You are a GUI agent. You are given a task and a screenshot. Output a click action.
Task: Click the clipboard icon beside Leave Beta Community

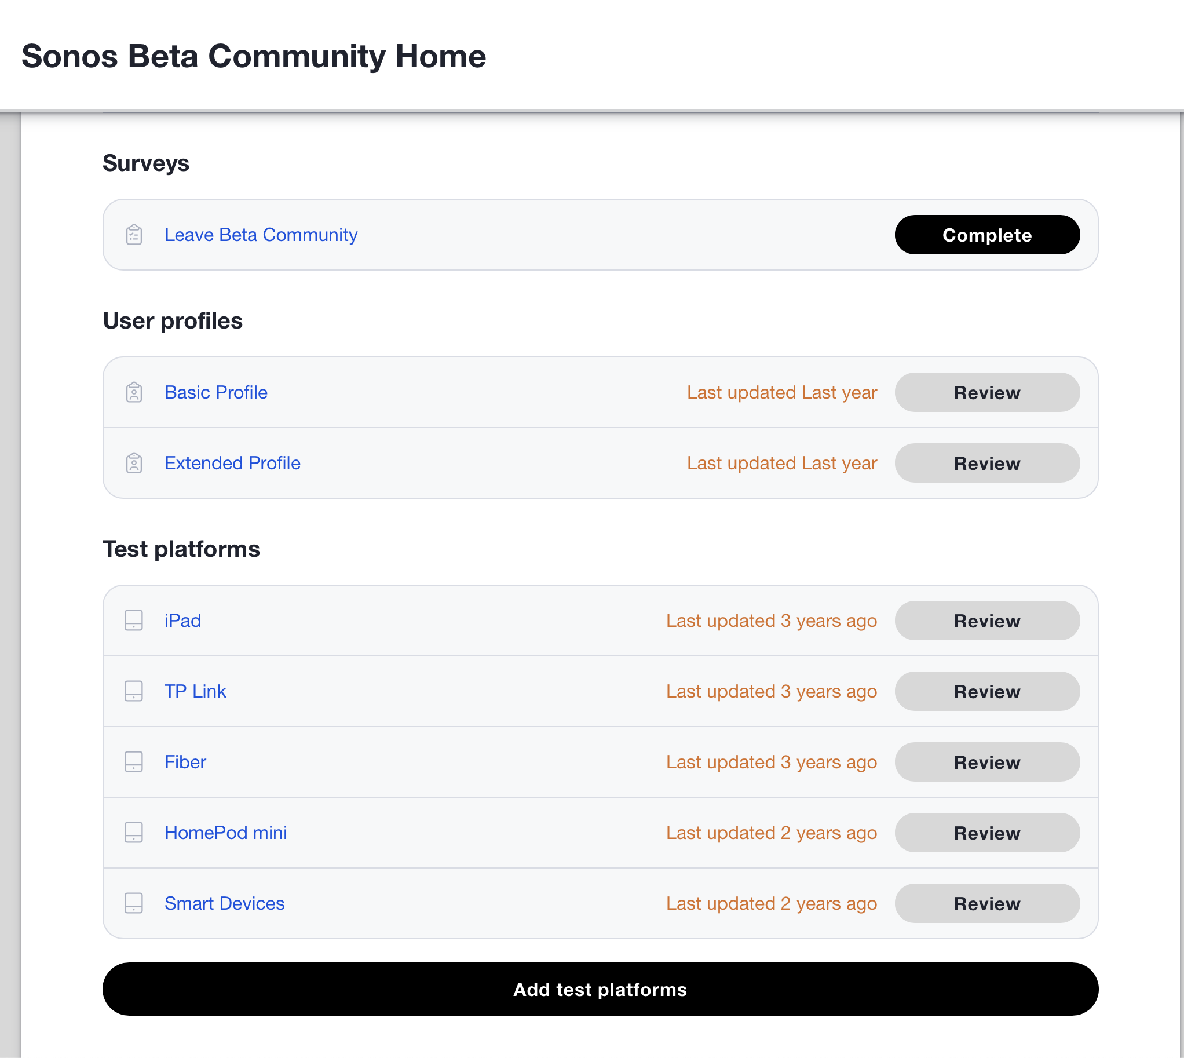pos(134,235)
